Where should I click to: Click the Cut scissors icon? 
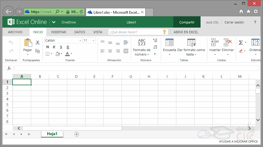click(37, 42)
